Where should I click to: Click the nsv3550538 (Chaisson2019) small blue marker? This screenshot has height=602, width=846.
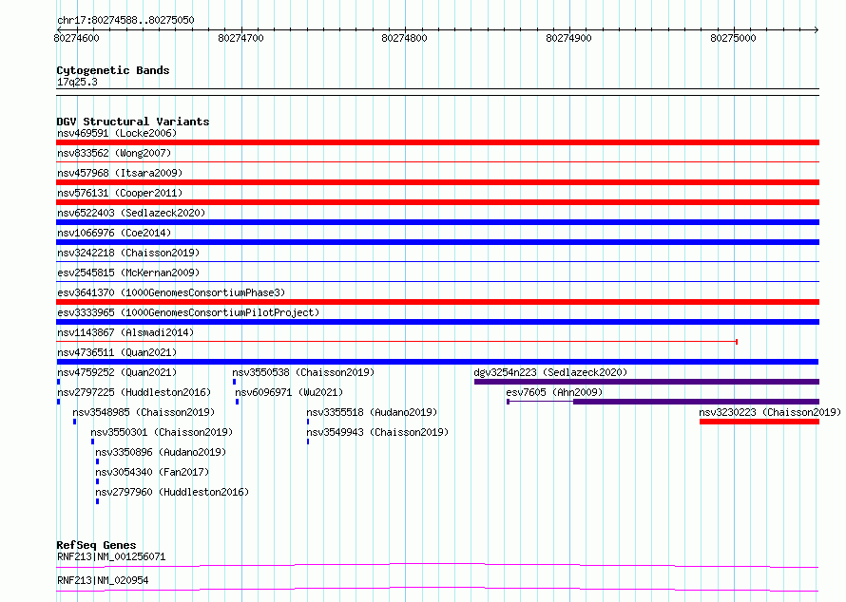coord(234,382)
